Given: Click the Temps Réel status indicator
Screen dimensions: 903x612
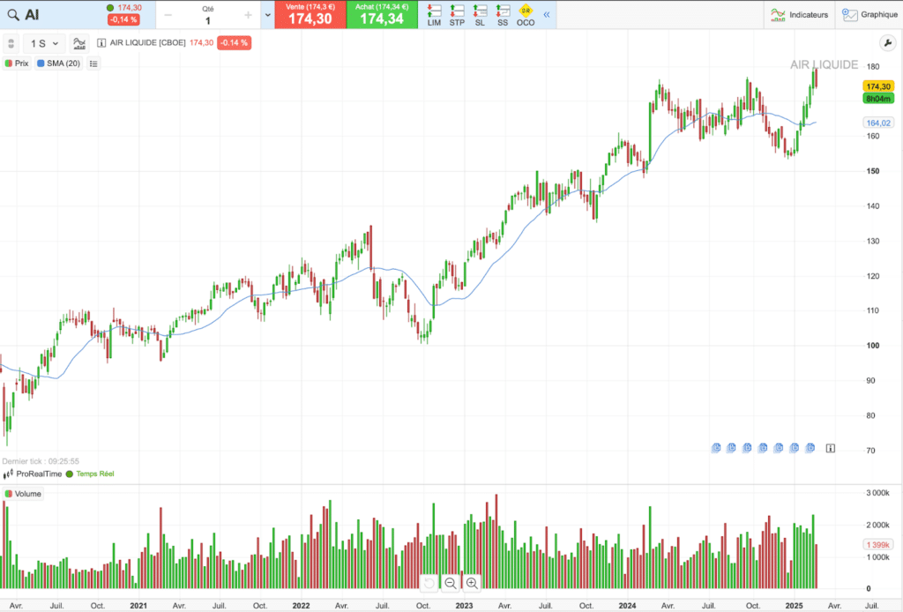Looking at the screenshot, I should pyautogui.click(x=91, y=474).
